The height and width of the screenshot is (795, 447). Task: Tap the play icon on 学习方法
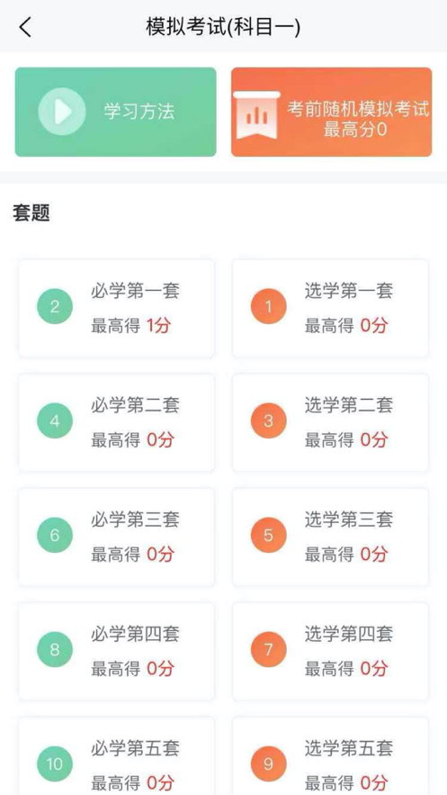click(x=62, y=112)
